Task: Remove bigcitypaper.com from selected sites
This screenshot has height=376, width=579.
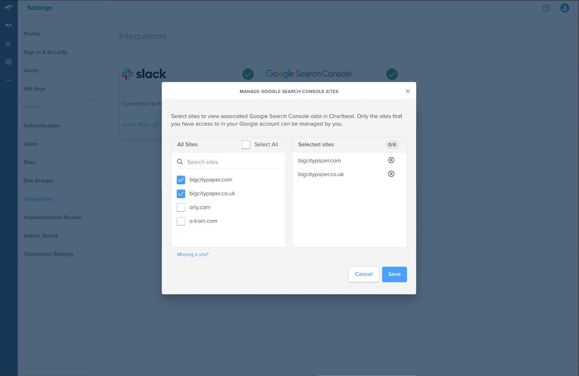Action: [x=391, y=160]
